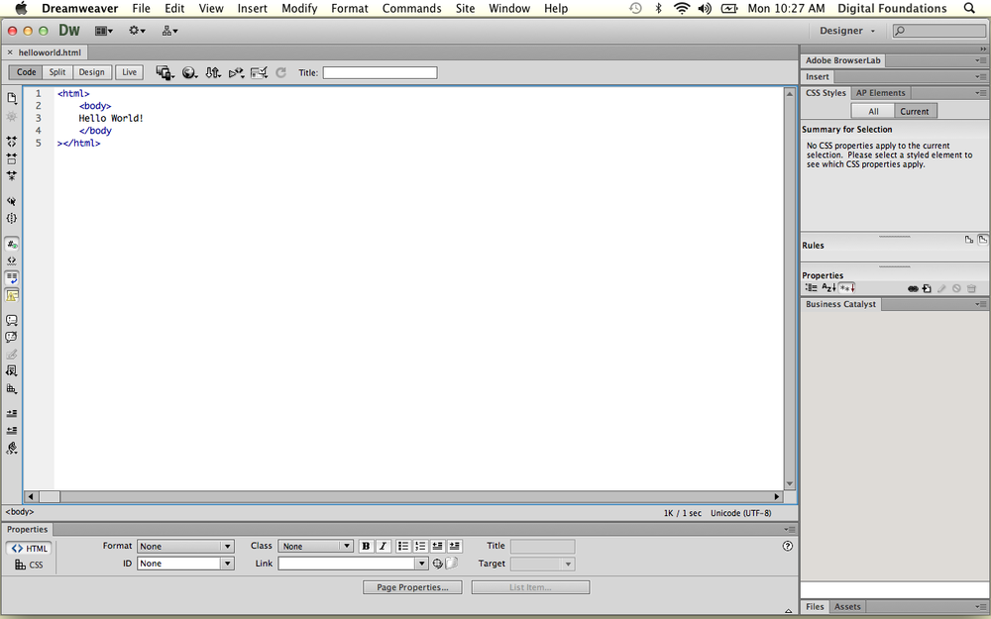The height and width of the screenshot is (619, 991).
Task: Switch Properties inspector to CSS mode
Action: point(30,565)
